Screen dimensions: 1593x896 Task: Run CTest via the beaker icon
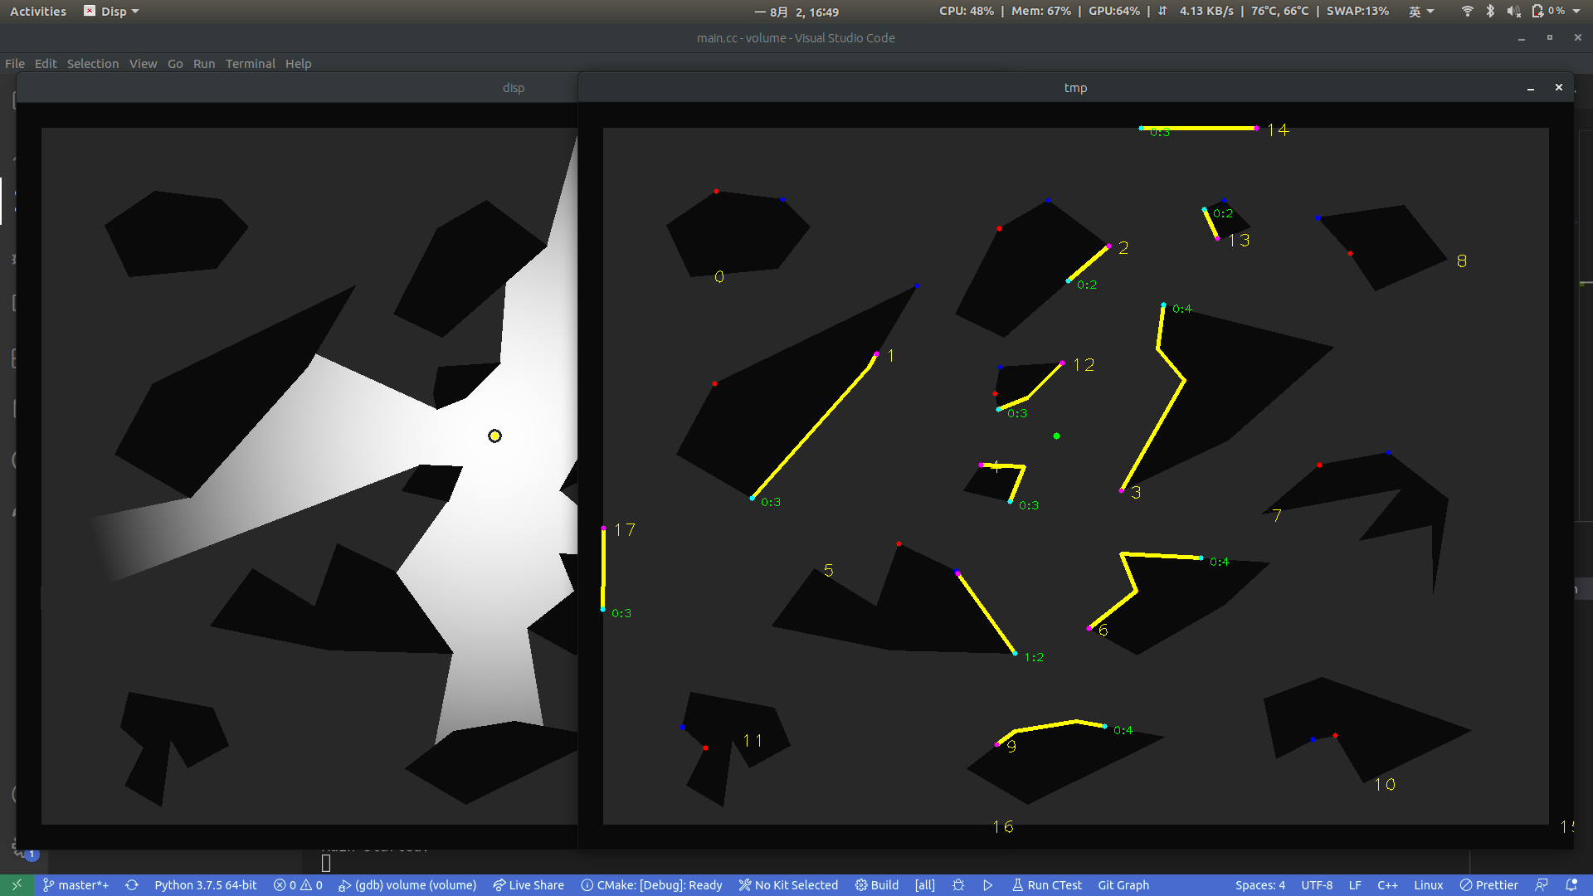point(1046,885)
